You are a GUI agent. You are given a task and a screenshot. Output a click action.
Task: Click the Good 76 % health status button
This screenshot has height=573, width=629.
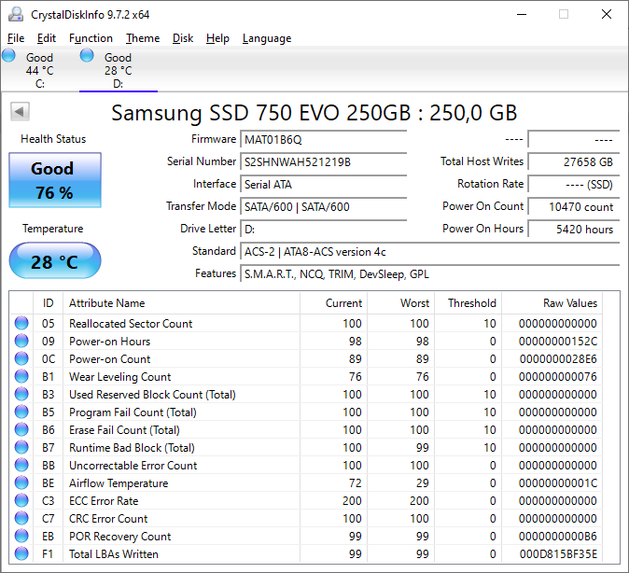pyautogui.click(x=54, y=180)
